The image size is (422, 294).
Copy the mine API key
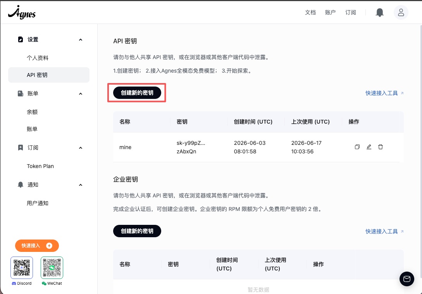[357, 147]
